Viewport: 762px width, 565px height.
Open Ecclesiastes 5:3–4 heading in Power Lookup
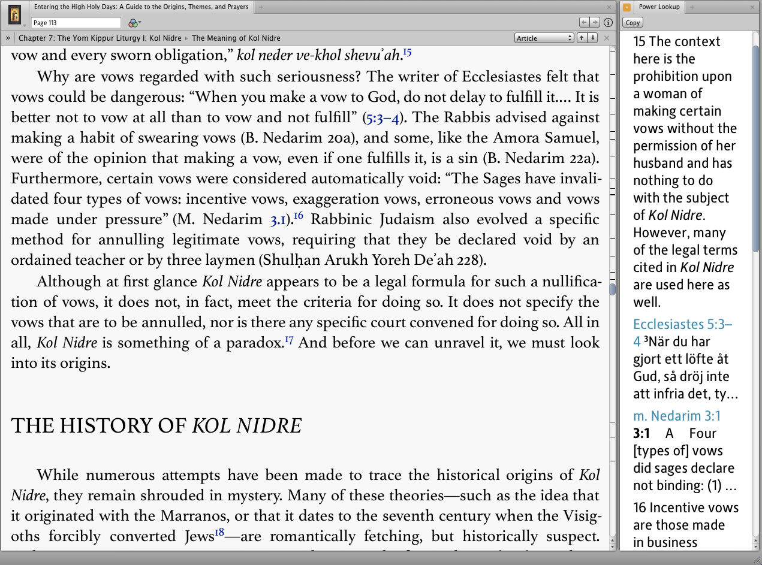pyautogui.click(x=683, y=333)
